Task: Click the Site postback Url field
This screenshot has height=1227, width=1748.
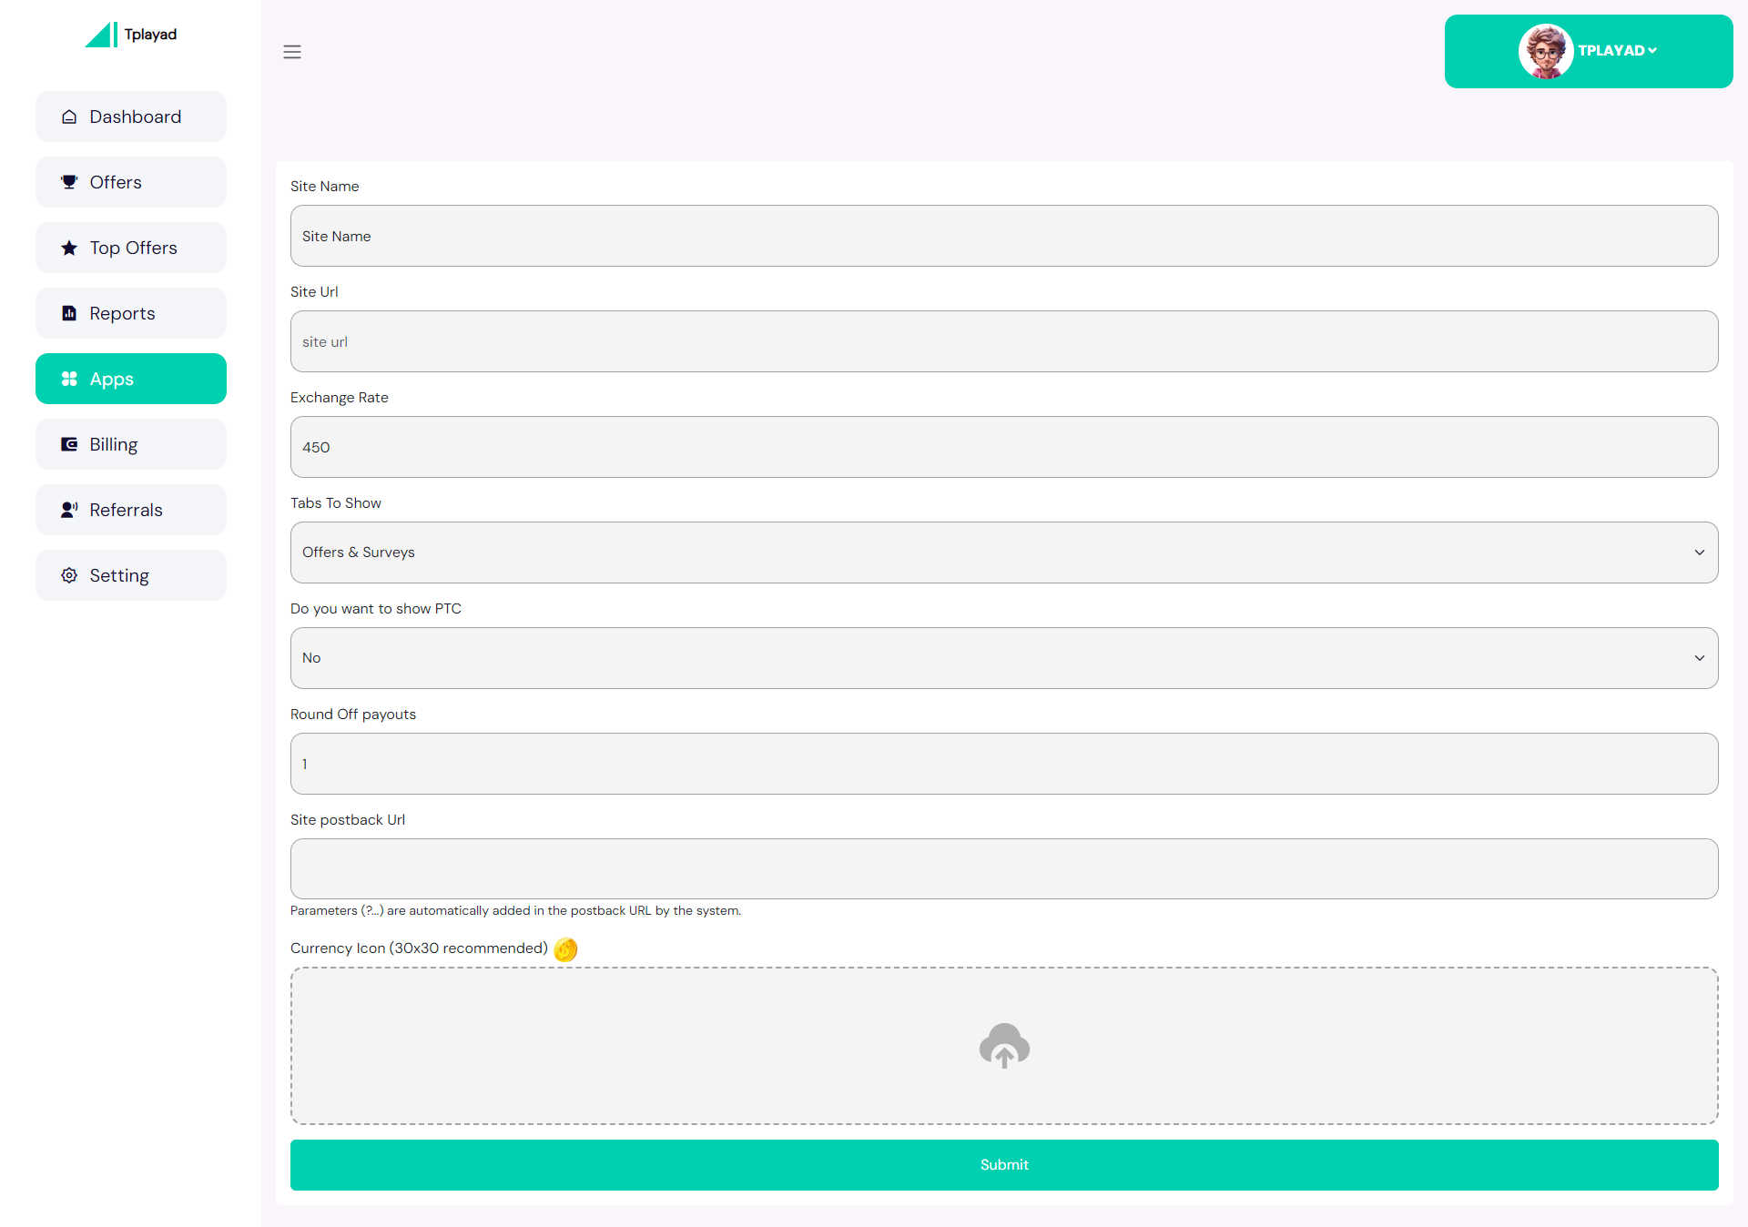Action: (x=1003, y=869)
